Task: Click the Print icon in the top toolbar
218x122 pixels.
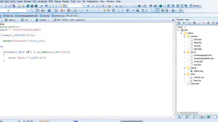Action: coord(41,6)
